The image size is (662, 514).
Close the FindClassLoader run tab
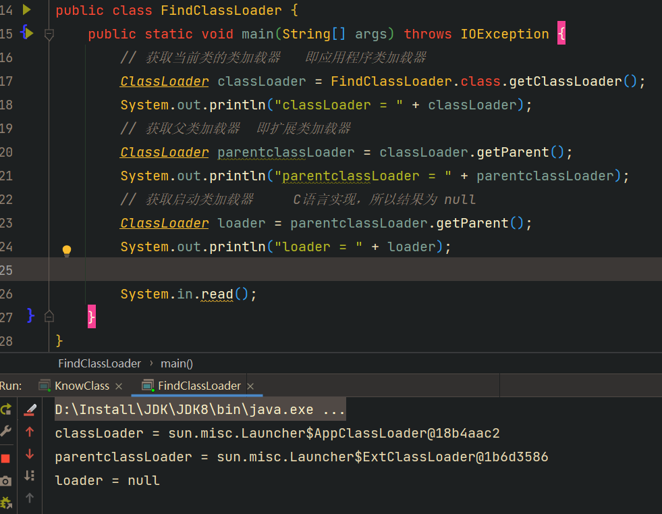250,386
